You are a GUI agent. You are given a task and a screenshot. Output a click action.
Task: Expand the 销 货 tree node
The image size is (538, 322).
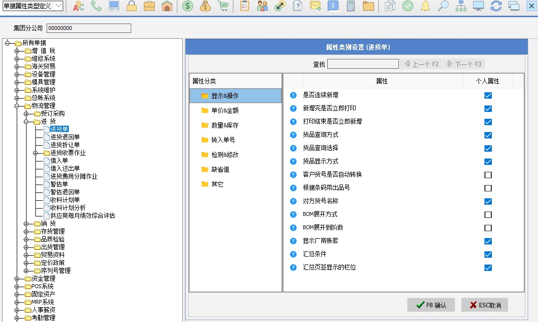[x=26, y=223]
